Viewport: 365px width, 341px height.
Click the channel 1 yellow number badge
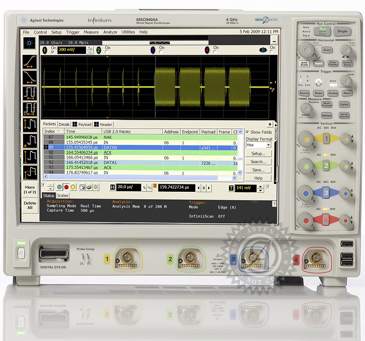pos(45,50)
